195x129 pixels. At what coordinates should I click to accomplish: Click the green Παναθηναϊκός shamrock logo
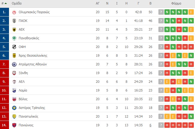click(x=14, y=38)
